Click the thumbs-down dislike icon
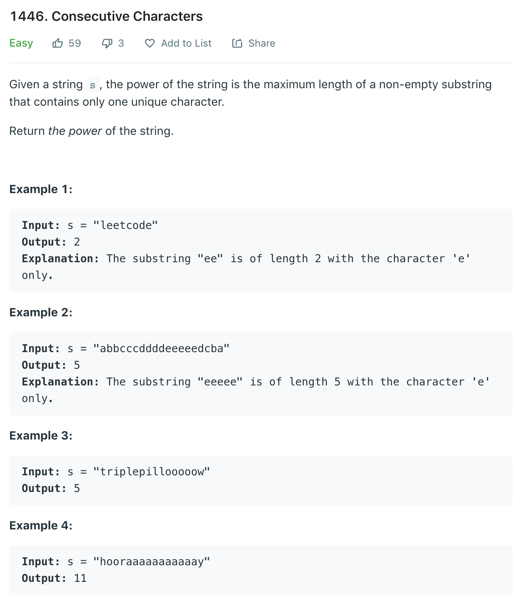This screenshot has height=606, width=526. [x=107, y=43]
